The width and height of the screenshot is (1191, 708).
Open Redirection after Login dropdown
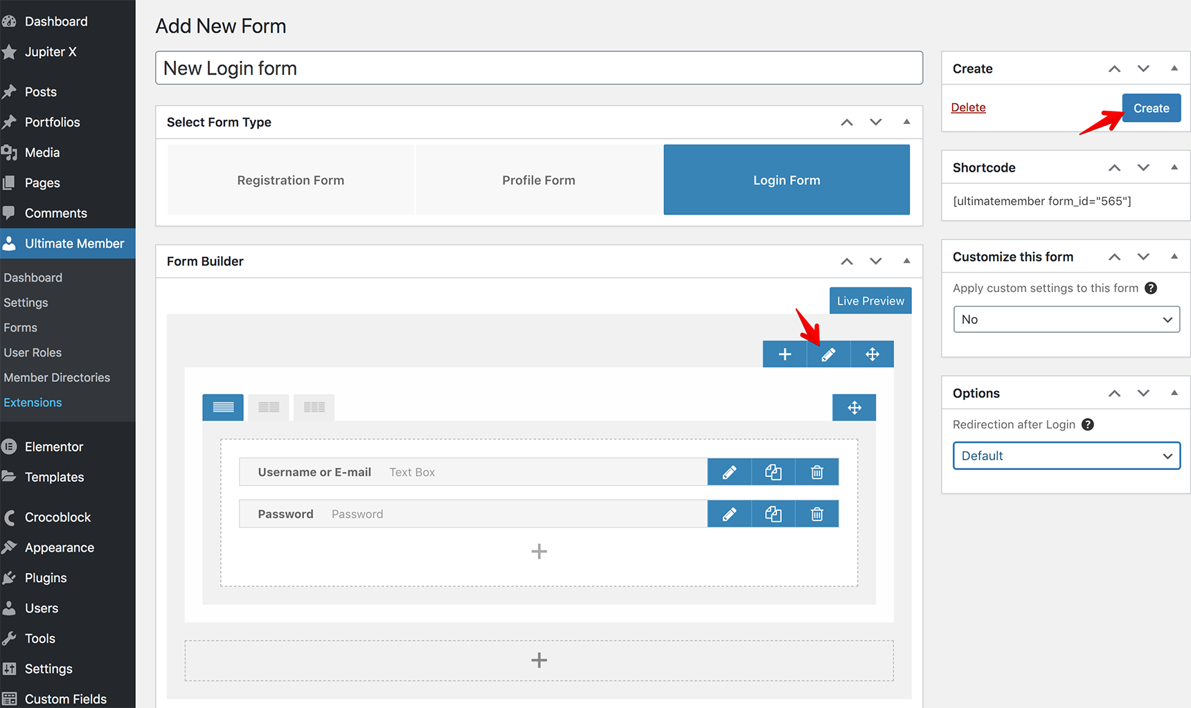point(1066,455)
